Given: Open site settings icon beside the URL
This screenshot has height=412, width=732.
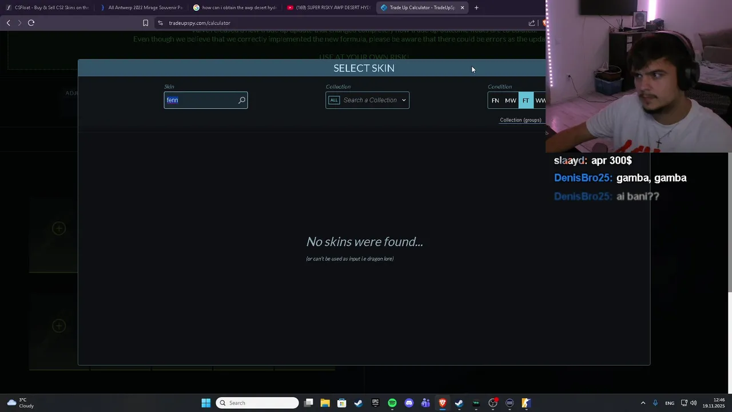Looking at the screenshot, I should point(161,23).
